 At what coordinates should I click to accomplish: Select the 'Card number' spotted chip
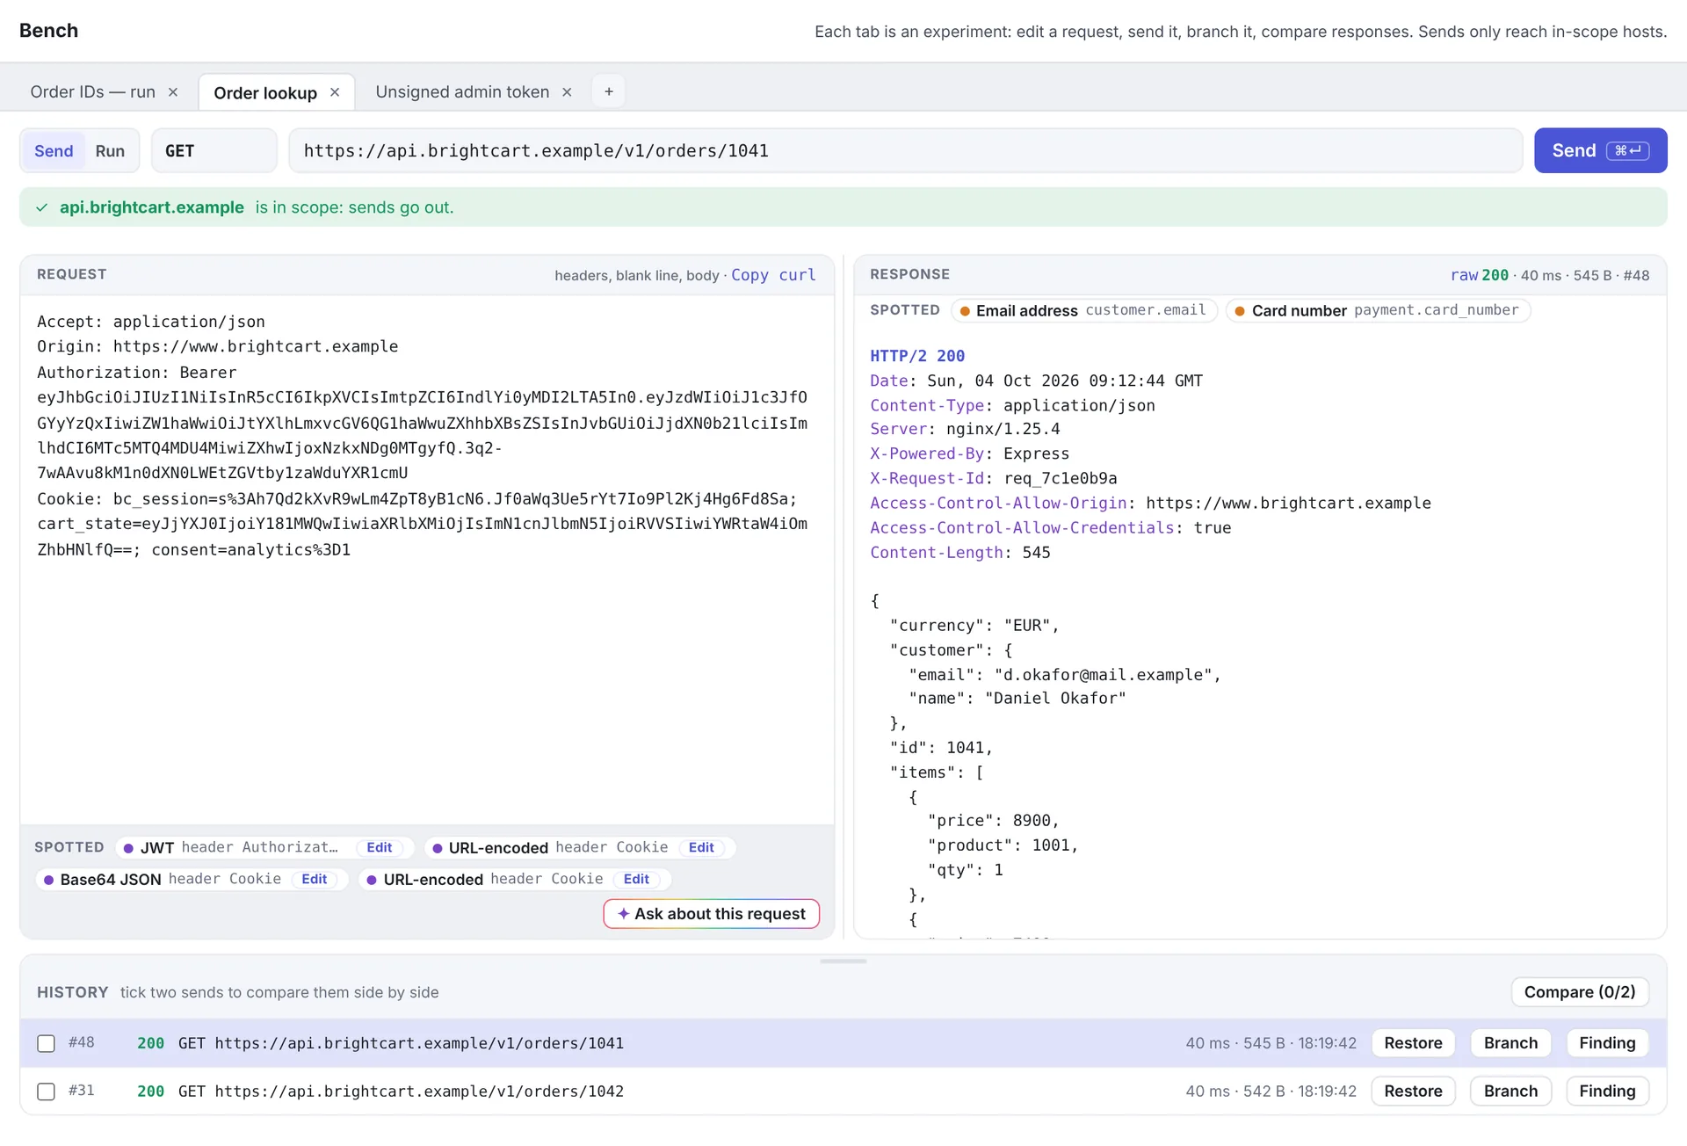(1378, 310)
